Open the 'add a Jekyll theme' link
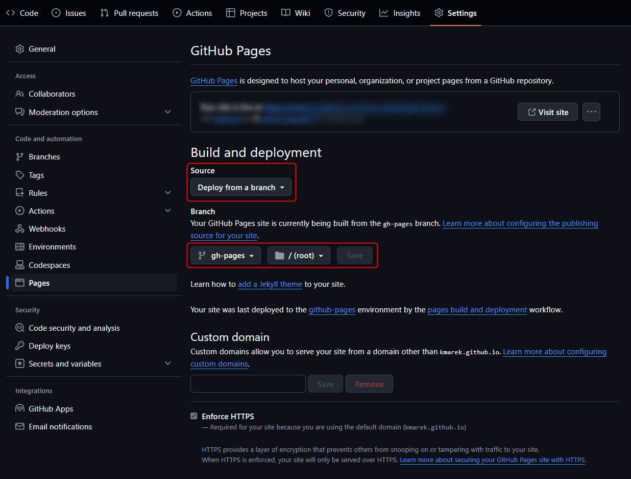The height and width of the screenshot is (479, 631). (270, 284)
